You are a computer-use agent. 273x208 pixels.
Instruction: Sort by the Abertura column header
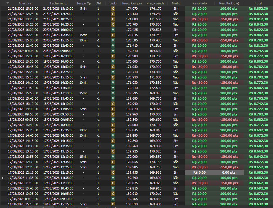click(x=25, y=3)
